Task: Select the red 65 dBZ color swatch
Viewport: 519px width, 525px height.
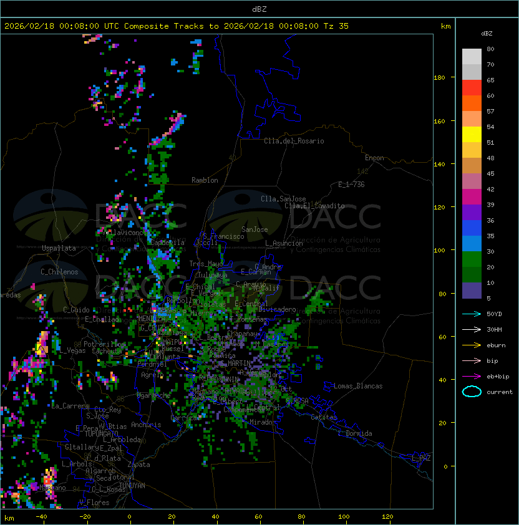Action: [472, 88]
